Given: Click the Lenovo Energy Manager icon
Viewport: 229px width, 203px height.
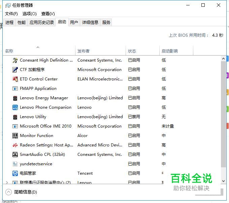Looking at the screenshot, I should 15,98.
